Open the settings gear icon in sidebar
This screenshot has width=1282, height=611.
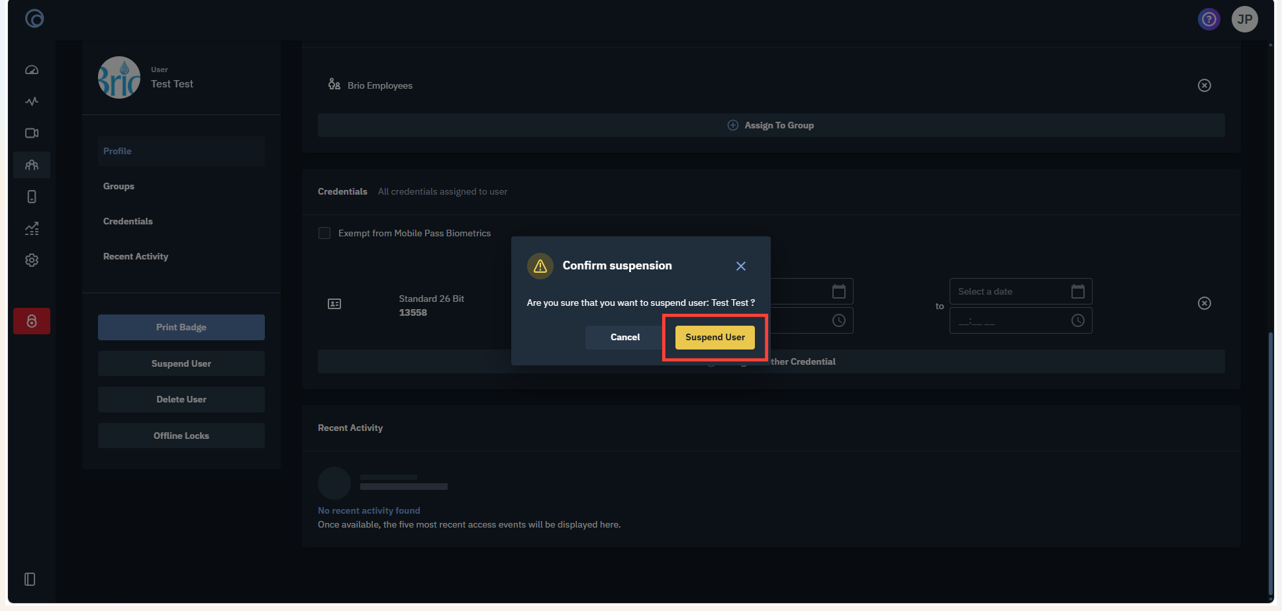[x=32, y=260]
